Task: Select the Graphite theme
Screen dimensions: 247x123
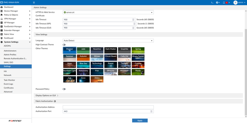Action: tap(125, 50)
